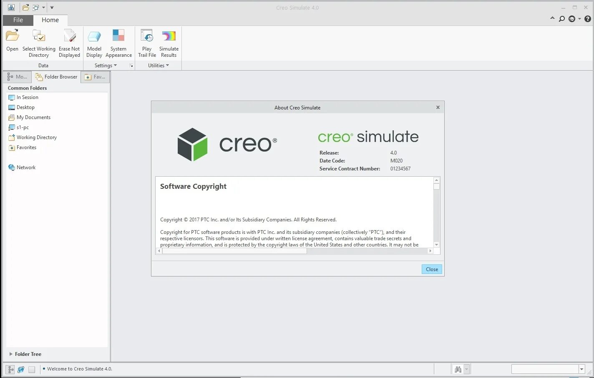Screen dimensions: 594x378
Task: Open Help via the question mark icon
Action: [588, 19]
